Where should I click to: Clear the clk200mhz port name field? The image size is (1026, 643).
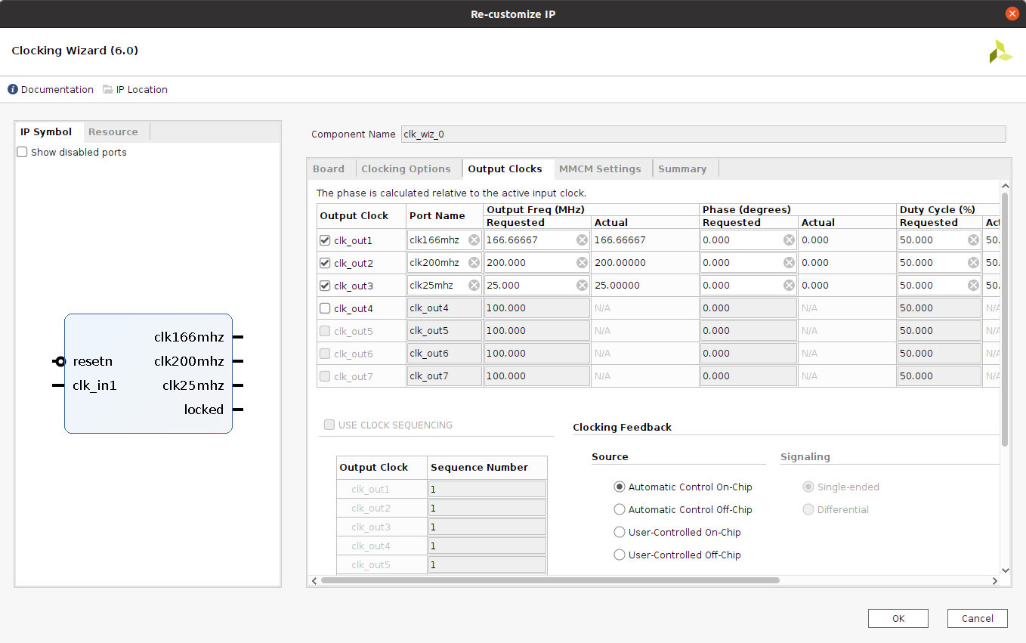(474, 263)
